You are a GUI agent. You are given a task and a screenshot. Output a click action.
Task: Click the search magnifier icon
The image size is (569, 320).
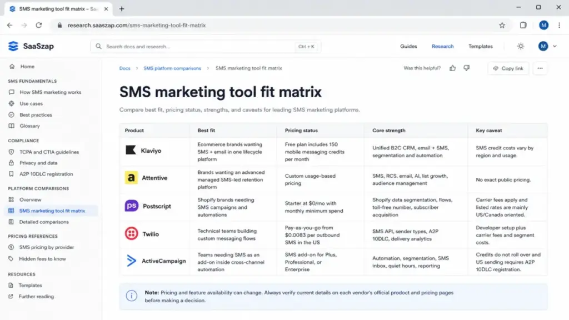[x=98, y=47]
